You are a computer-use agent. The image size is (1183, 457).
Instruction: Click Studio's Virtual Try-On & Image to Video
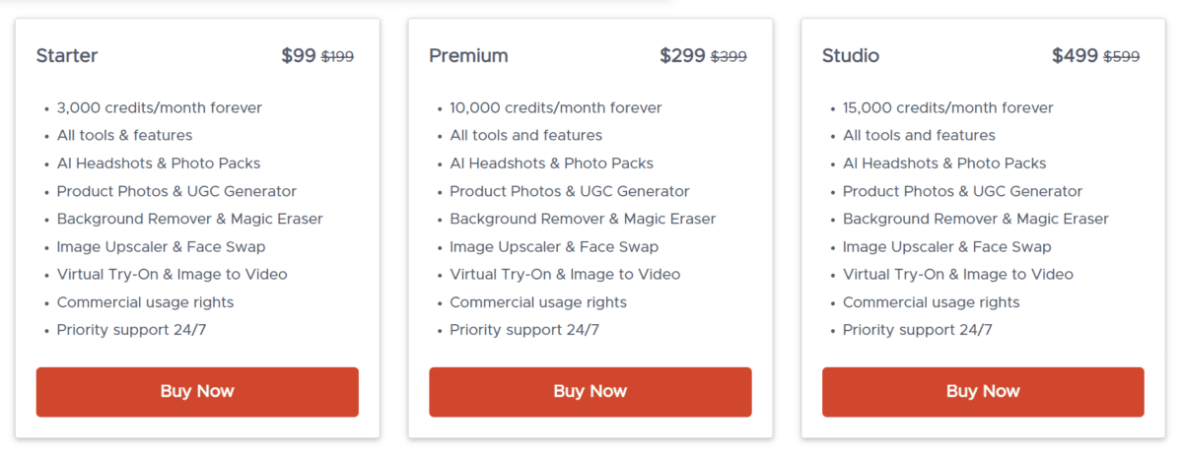coord(957,275)
